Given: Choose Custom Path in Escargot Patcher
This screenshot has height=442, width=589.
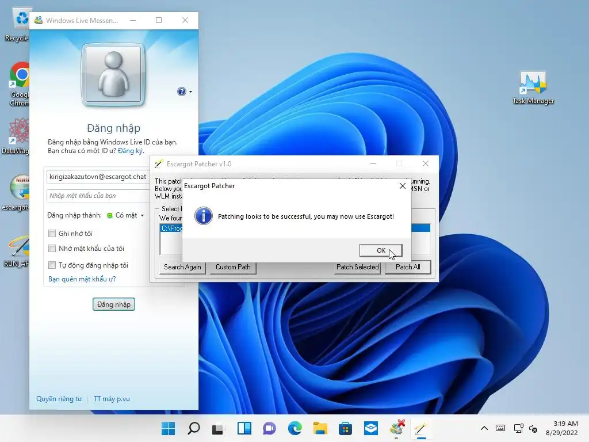Looking at the screenshot, I should (x=233, y=267).
